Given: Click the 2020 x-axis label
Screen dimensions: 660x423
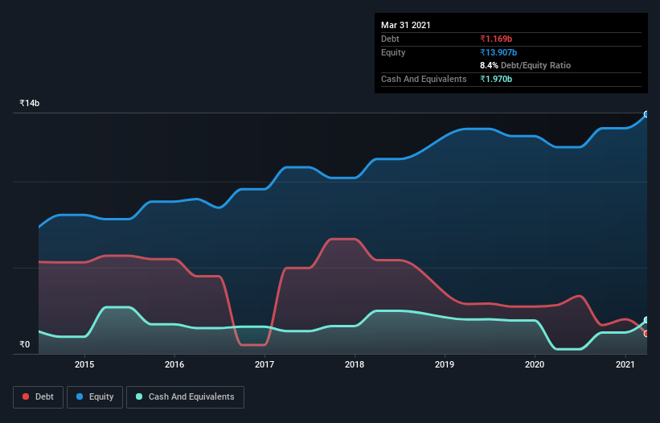Looking at the screenshot, I should tap(535, 364).
